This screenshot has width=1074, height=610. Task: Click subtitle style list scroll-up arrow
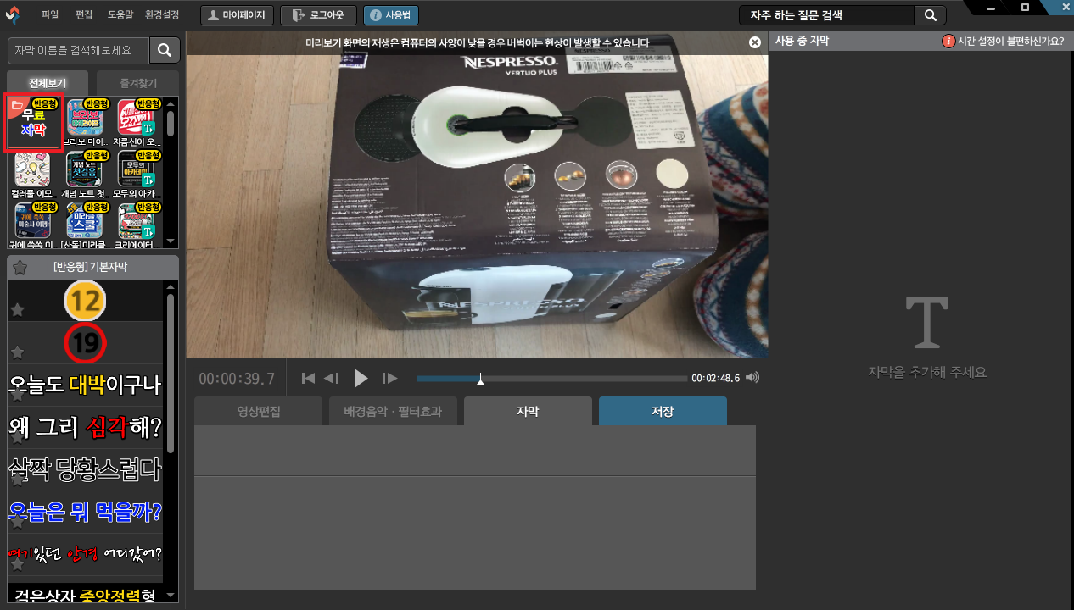pyautogui.click(x=171, y=288)
